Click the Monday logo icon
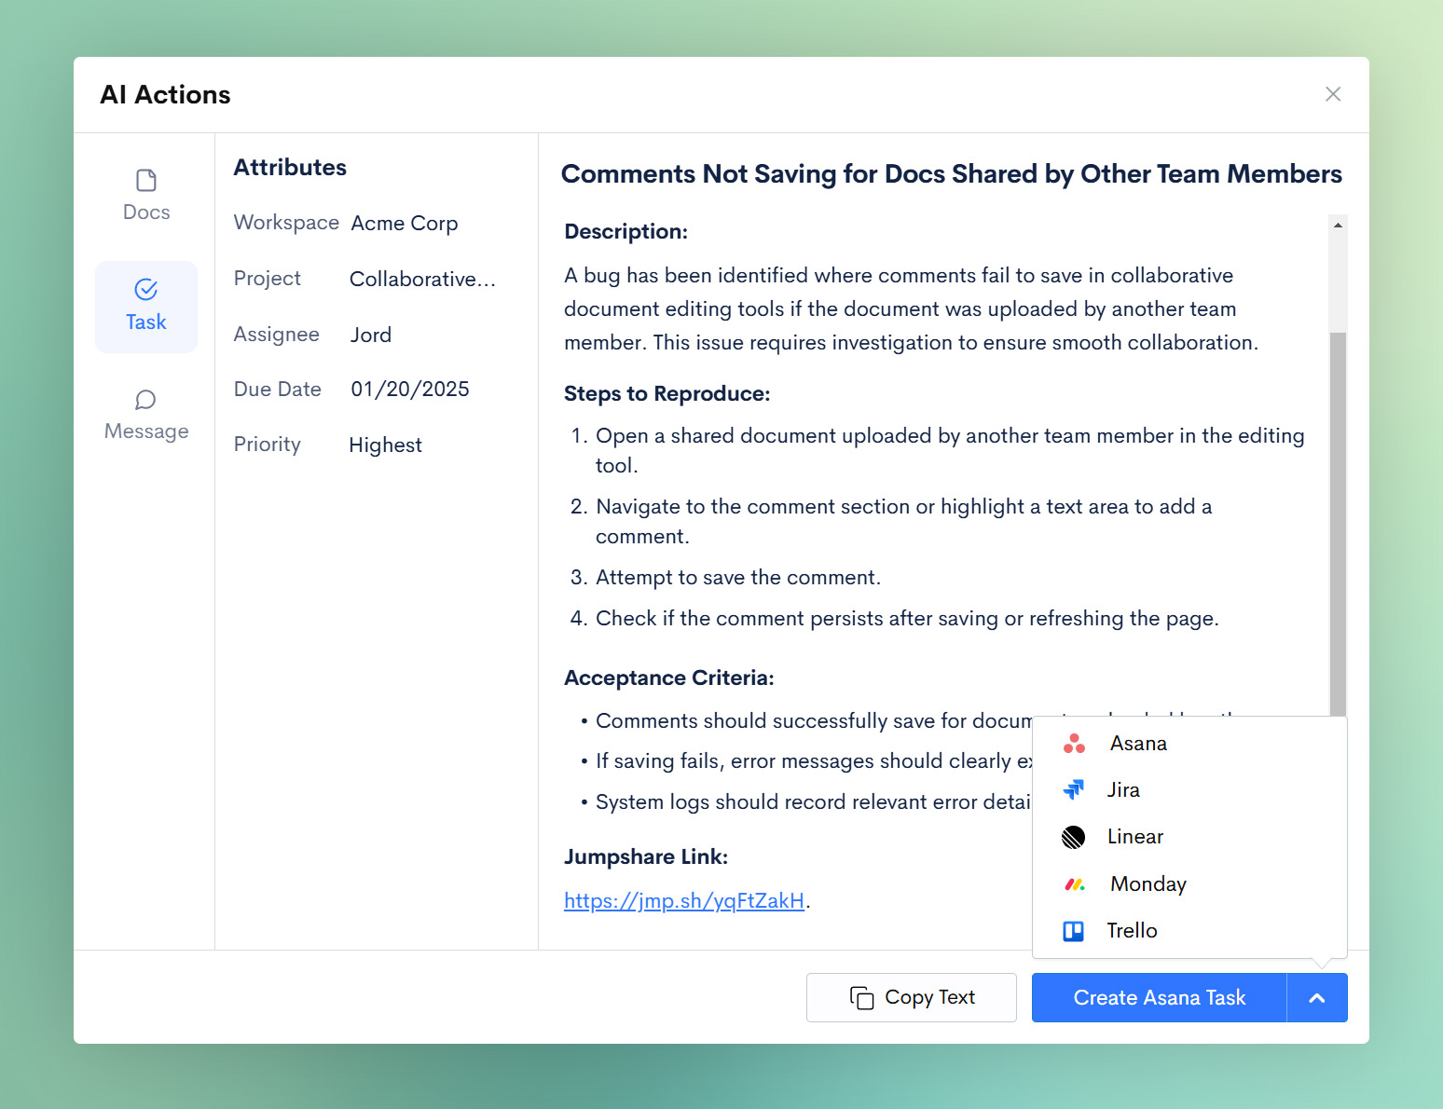 click(1074, 884)
